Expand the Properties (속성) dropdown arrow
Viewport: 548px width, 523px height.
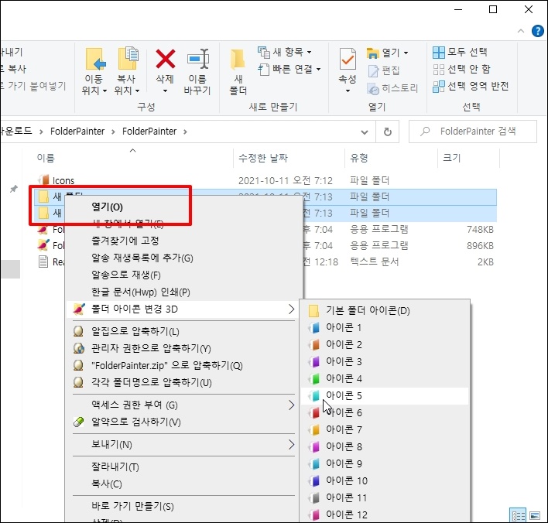coord(348,91)
